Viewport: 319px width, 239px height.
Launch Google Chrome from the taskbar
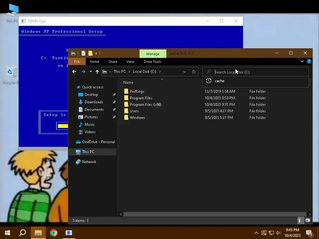click(x=54, y=233)
